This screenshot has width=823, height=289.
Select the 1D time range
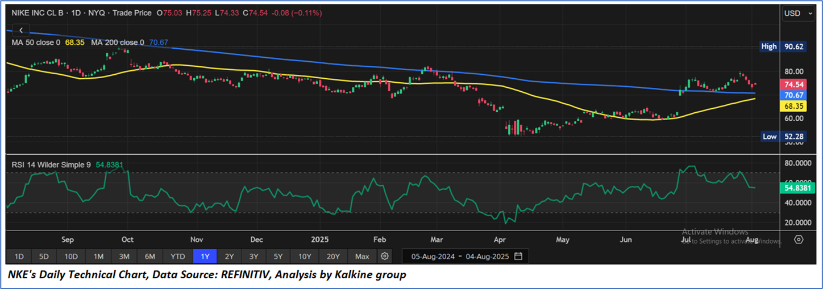(x=19, y=256)
